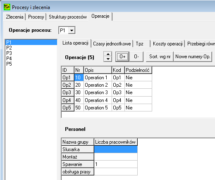Click the Podzielność cell of Operation 2
Image resolution: width=215 pixels, height=180 pixels.
coord(138,85)
